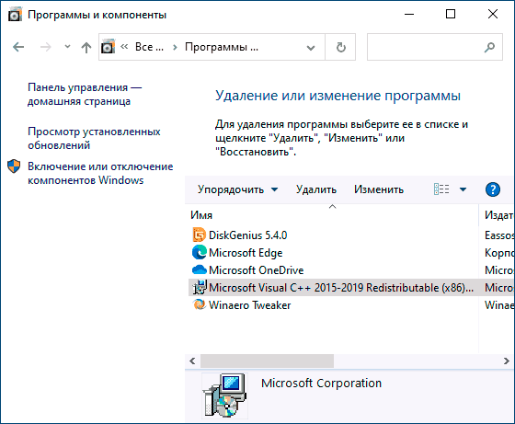Open address bar history dropdown
This screenshot has height=424, width=515.
(x=311, y=47)
